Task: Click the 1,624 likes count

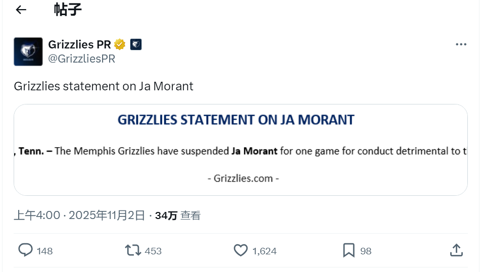Action: coord(264,251)
